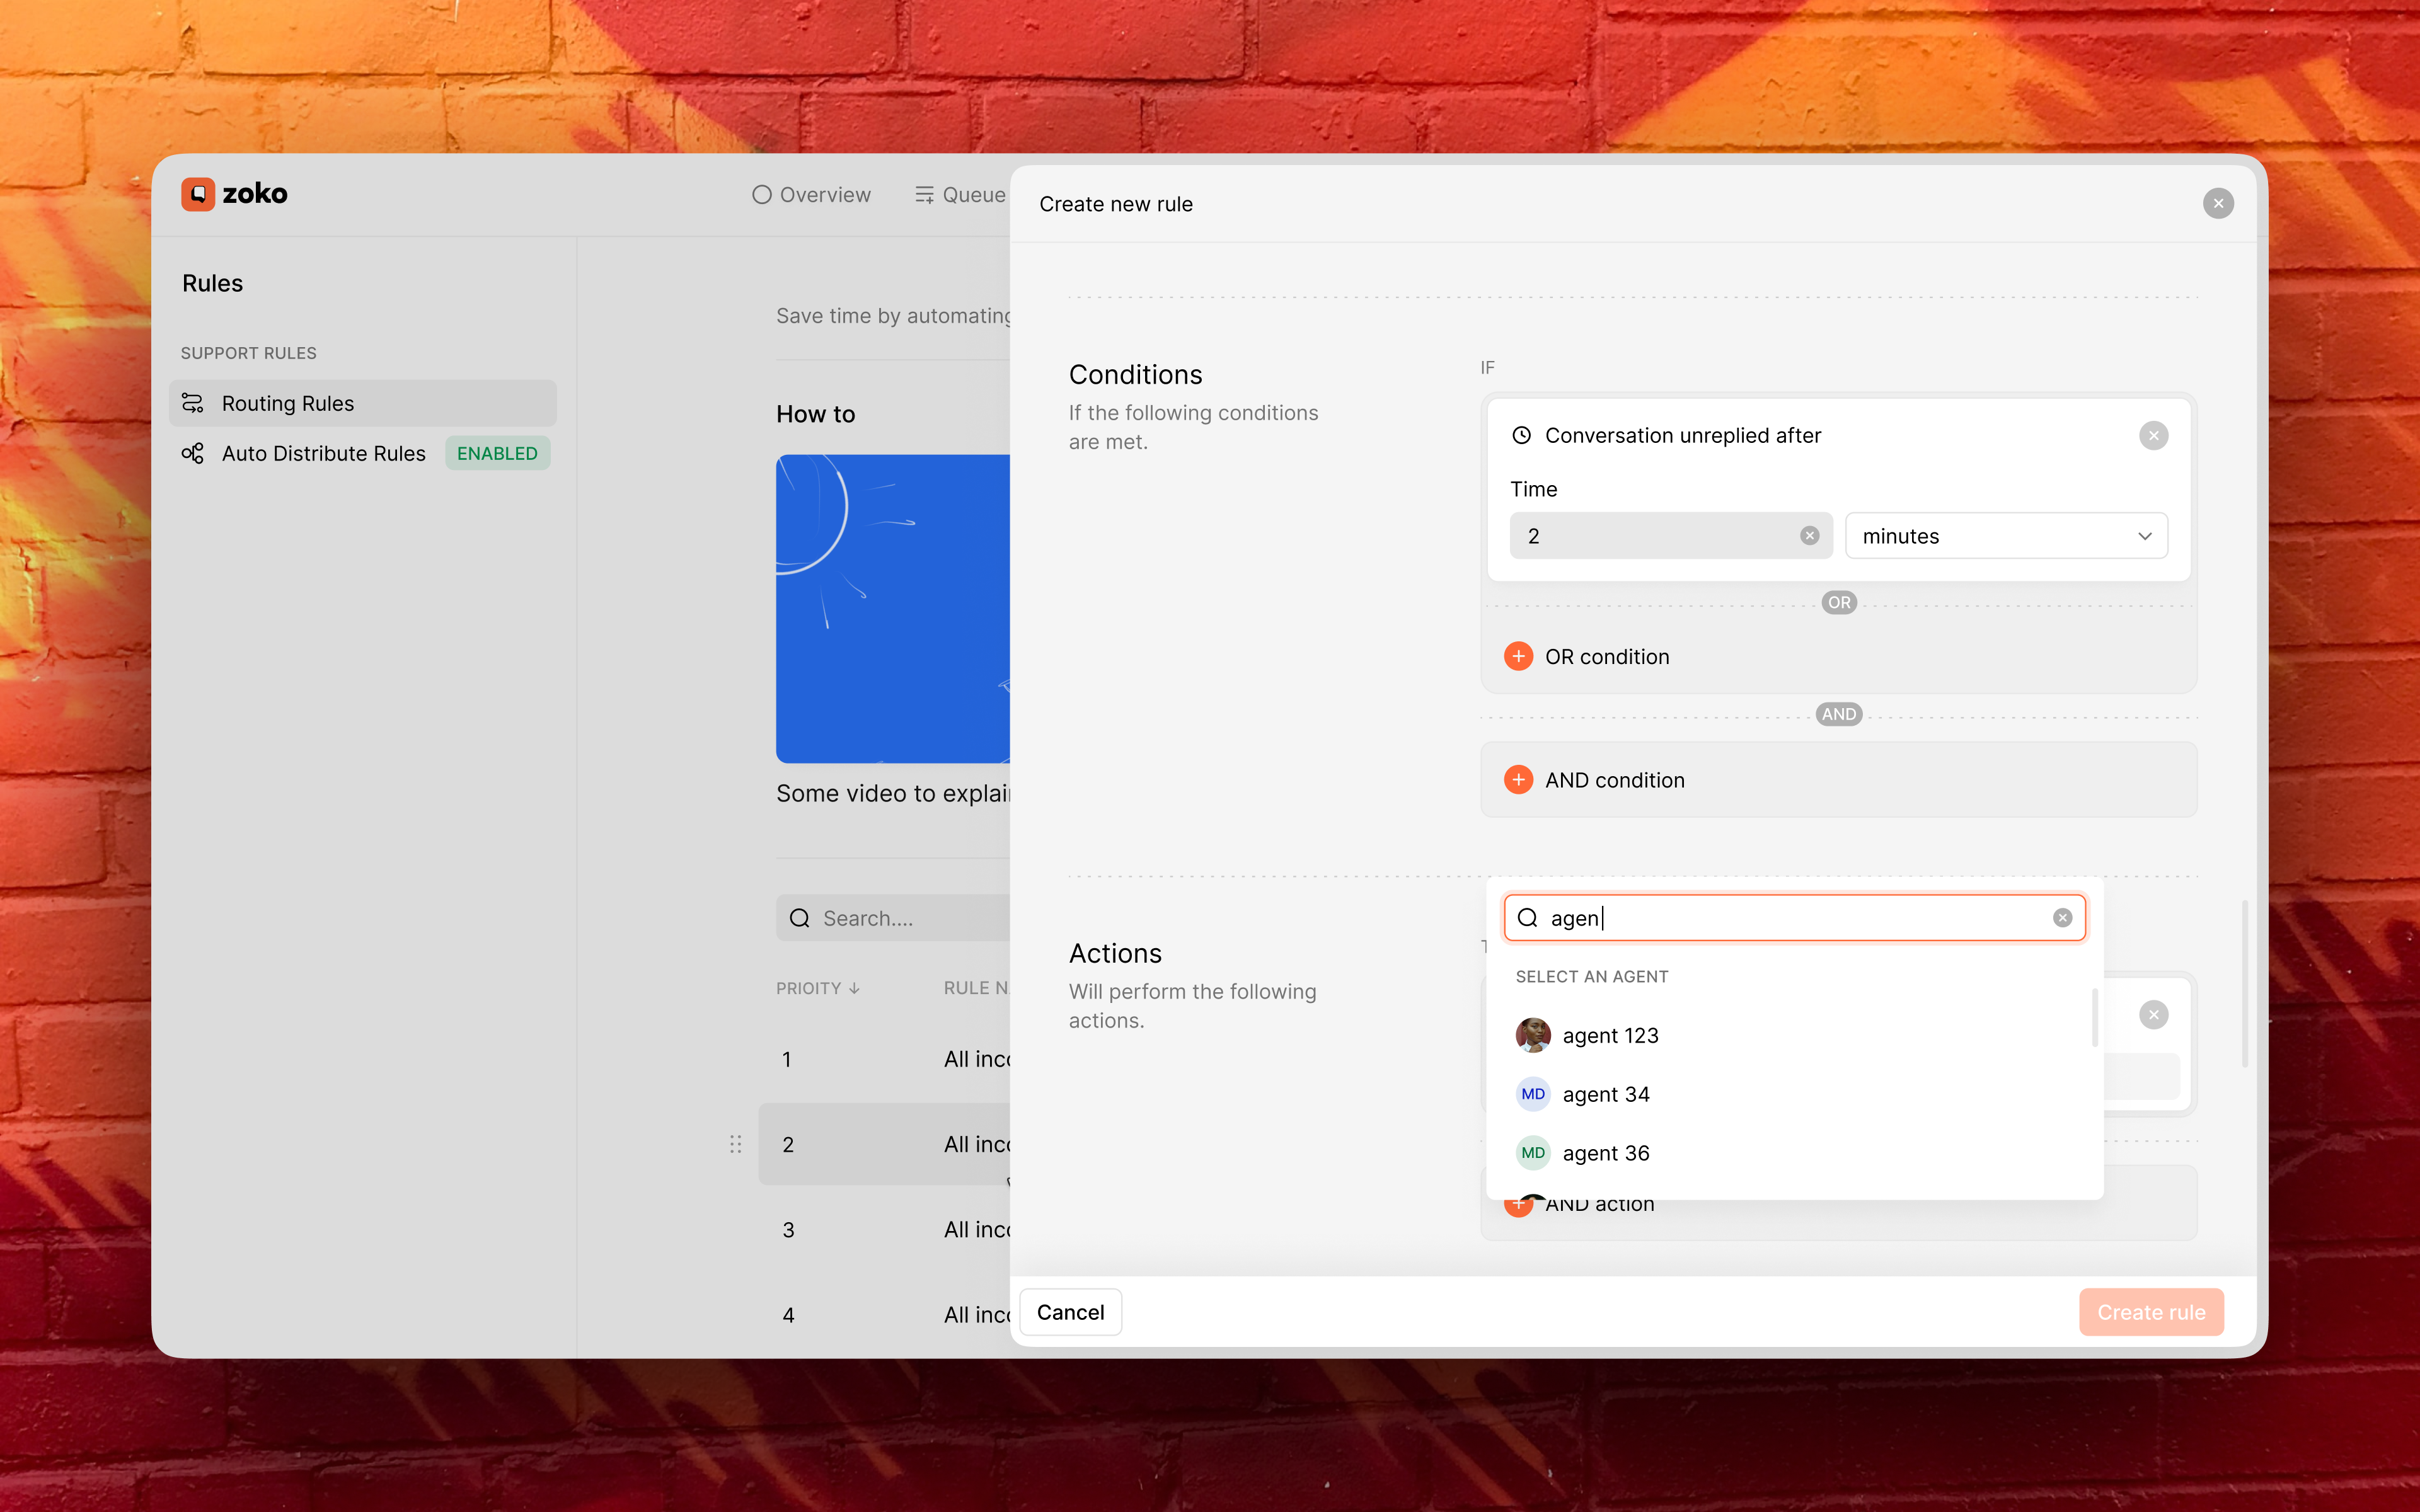Click the panel's right-side scrollbar

(2245, 984)
